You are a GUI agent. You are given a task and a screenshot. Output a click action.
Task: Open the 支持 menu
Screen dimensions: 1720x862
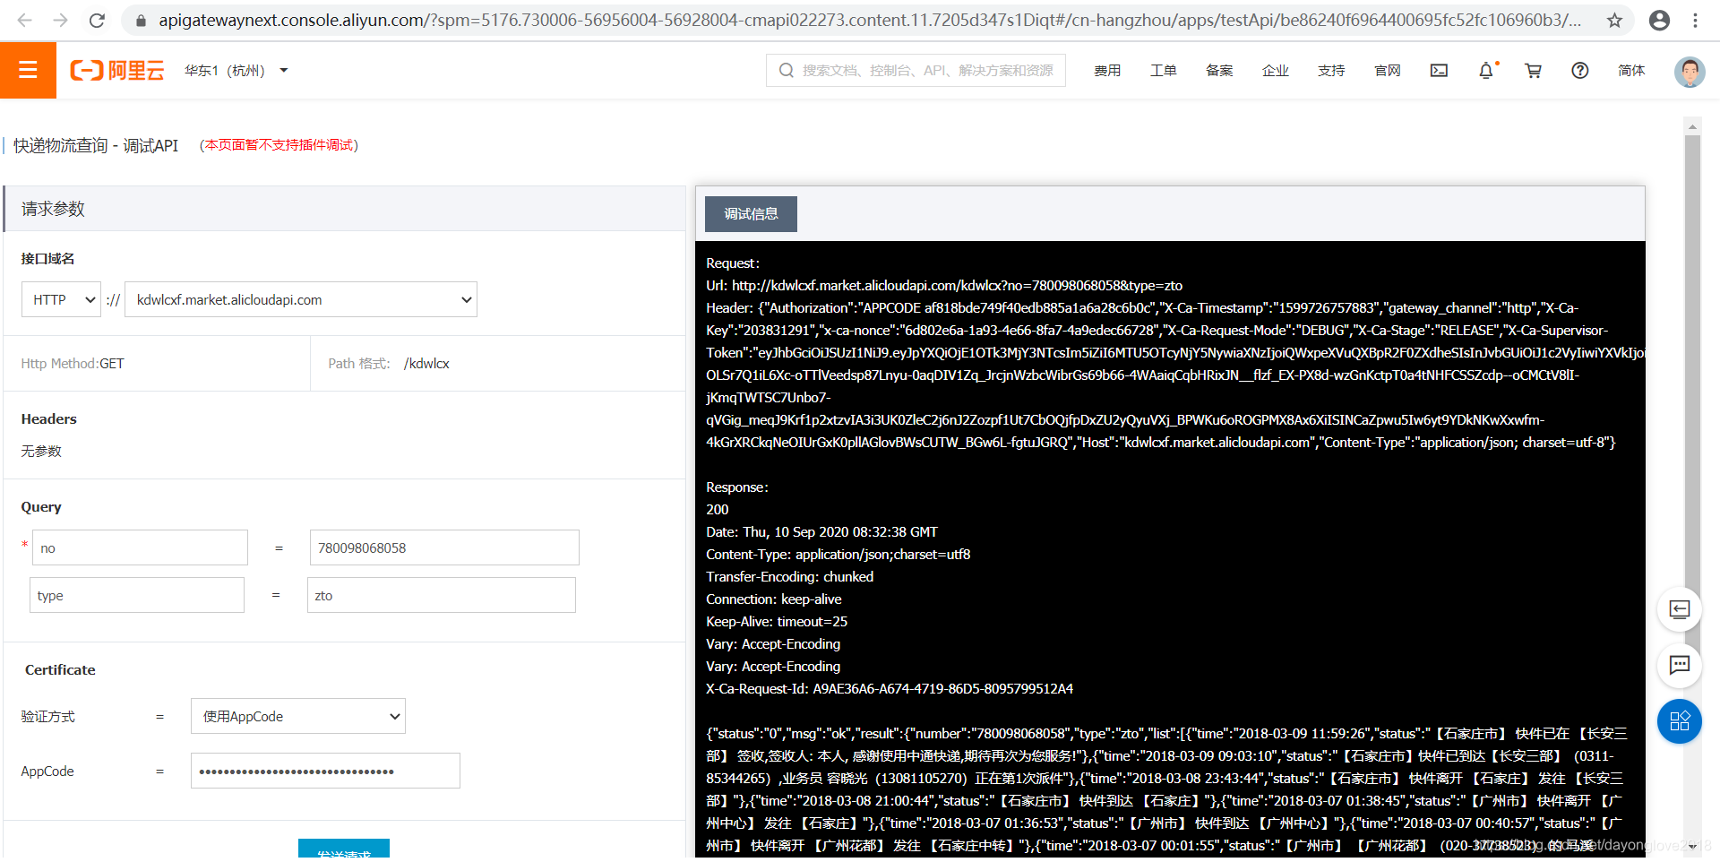(1331, 70)
